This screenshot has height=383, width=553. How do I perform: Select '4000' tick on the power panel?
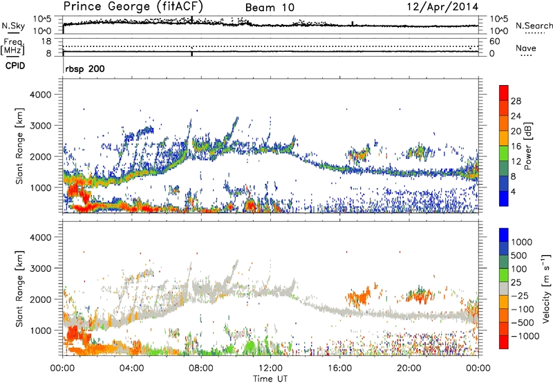click(41, 95)
